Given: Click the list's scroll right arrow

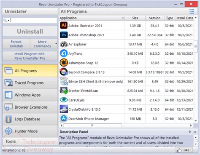Looking at the screenshot, I should pyautogui.click(x=191, y=125).
